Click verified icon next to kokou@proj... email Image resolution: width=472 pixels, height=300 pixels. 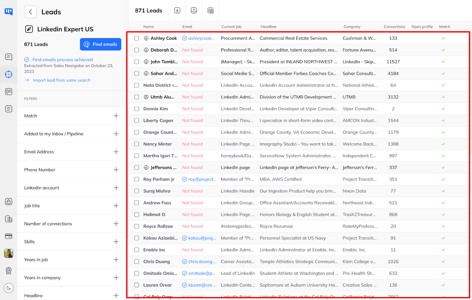[184, 238]
